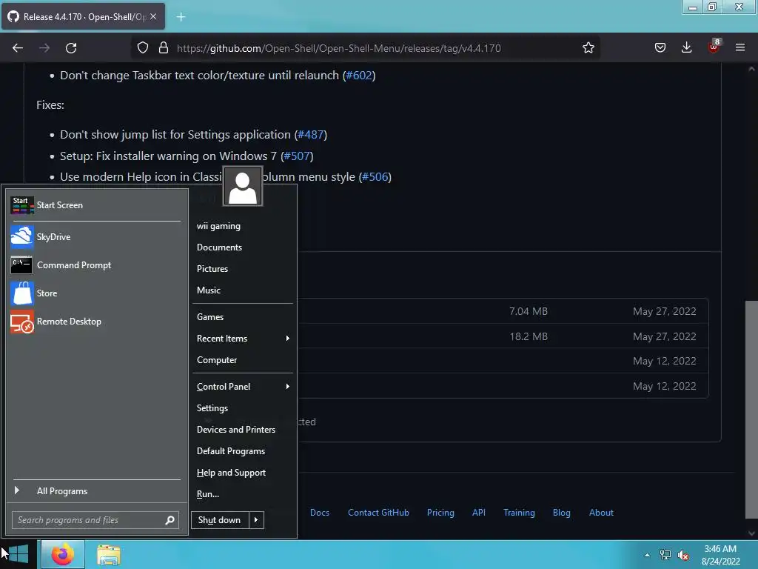758x569 pixels.
Task: Close the Release 4.4.170 tab
Action: point(153,16)
